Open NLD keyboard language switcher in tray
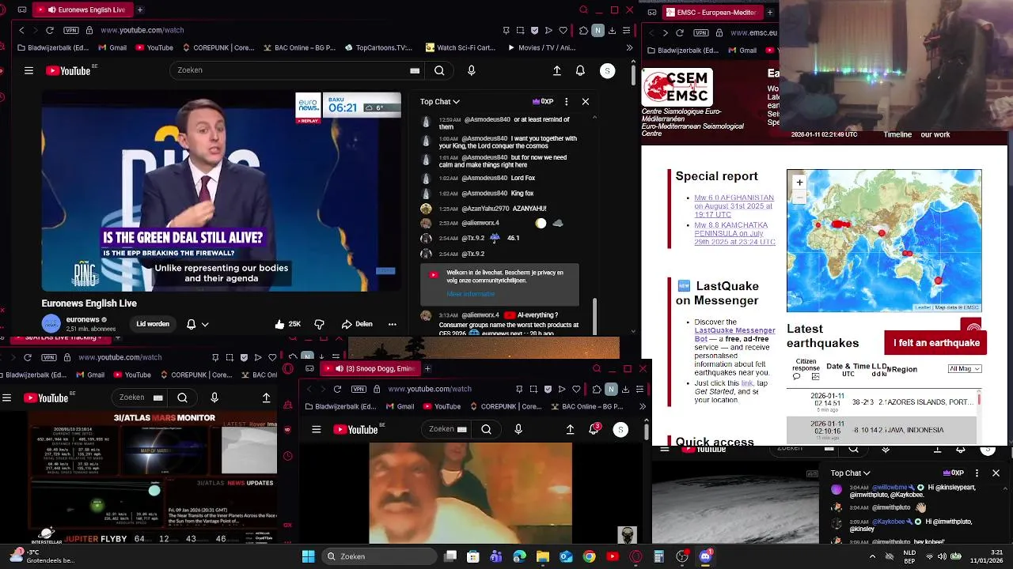The height and width of the screenshot is (569, 1013). click(x=910, y=556)
